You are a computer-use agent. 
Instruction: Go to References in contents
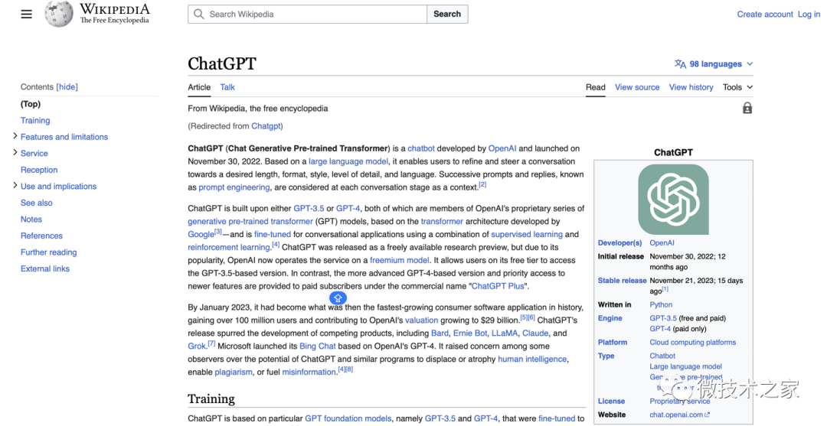(x=41, y=236)
